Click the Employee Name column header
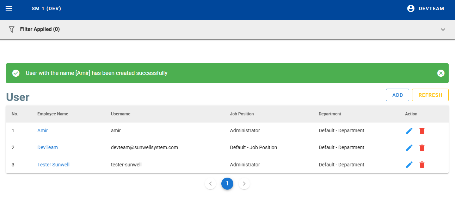The image size is (455, 210). click(x=53, y=114)
